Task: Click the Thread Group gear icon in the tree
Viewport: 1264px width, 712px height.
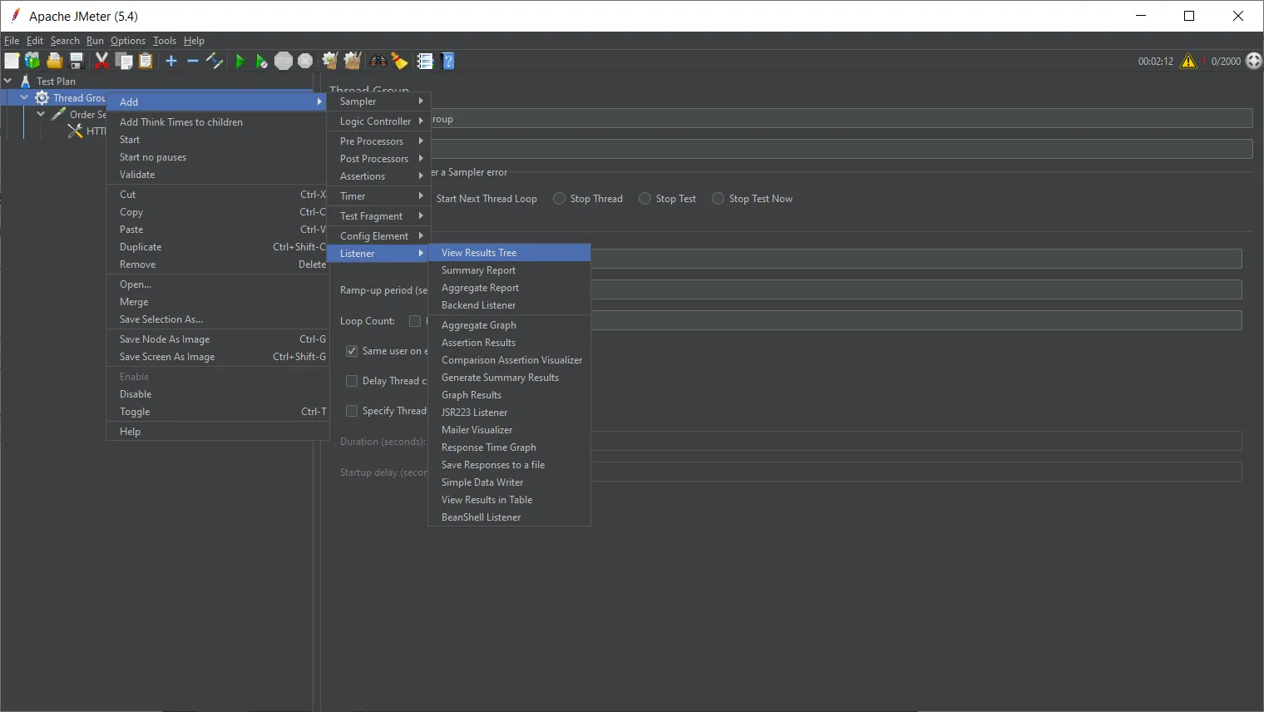Action: (x=42, y=98)
